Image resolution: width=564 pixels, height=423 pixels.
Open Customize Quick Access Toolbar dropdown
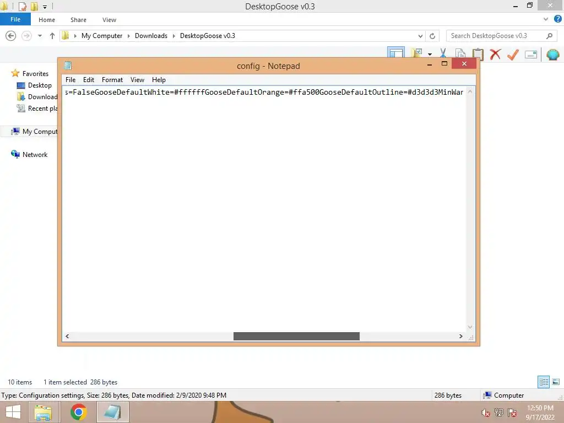click(x=45, y=7)
